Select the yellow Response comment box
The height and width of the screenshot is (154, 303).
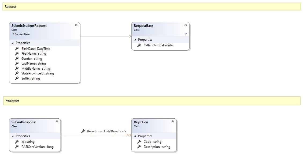[151, 100]
